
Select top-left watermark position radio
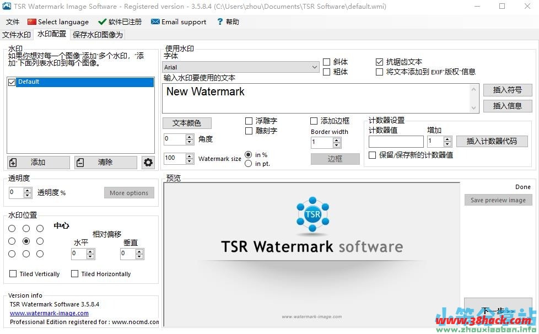pyautogui.click(x=12, y=229)
